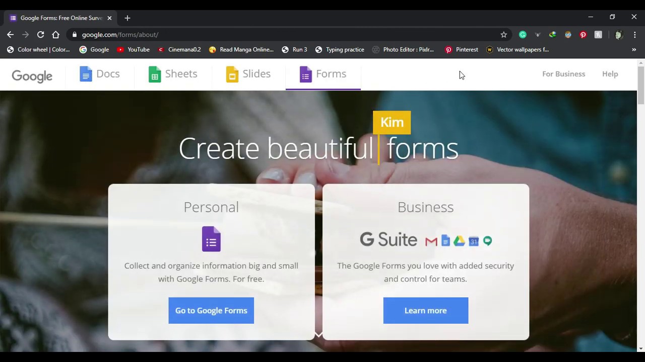Click the "Create beautiful forms" headline
The width and height of the screenshot is (645, 362).
click(318, 148)
